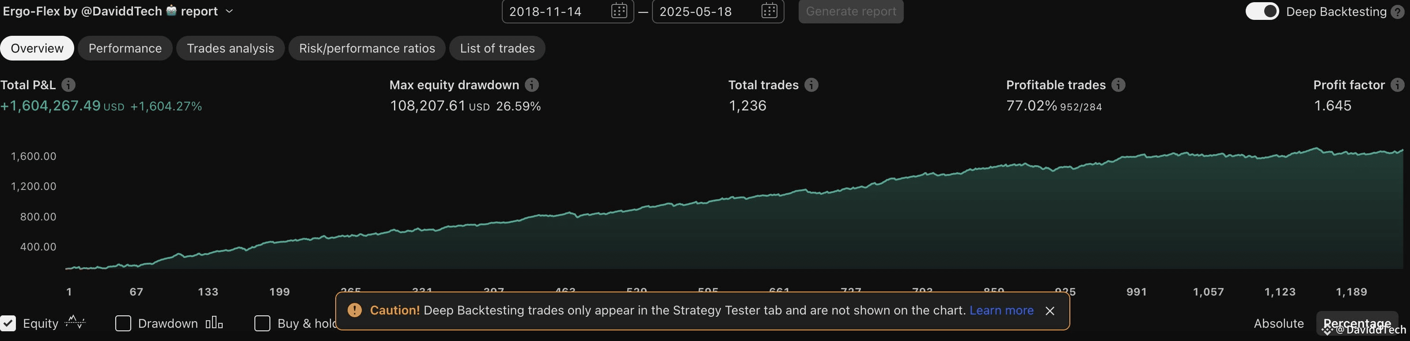1410x341 pixels.
Task: Expand the Ergo-Flex report title dropdown
Action: click(229, 11)
